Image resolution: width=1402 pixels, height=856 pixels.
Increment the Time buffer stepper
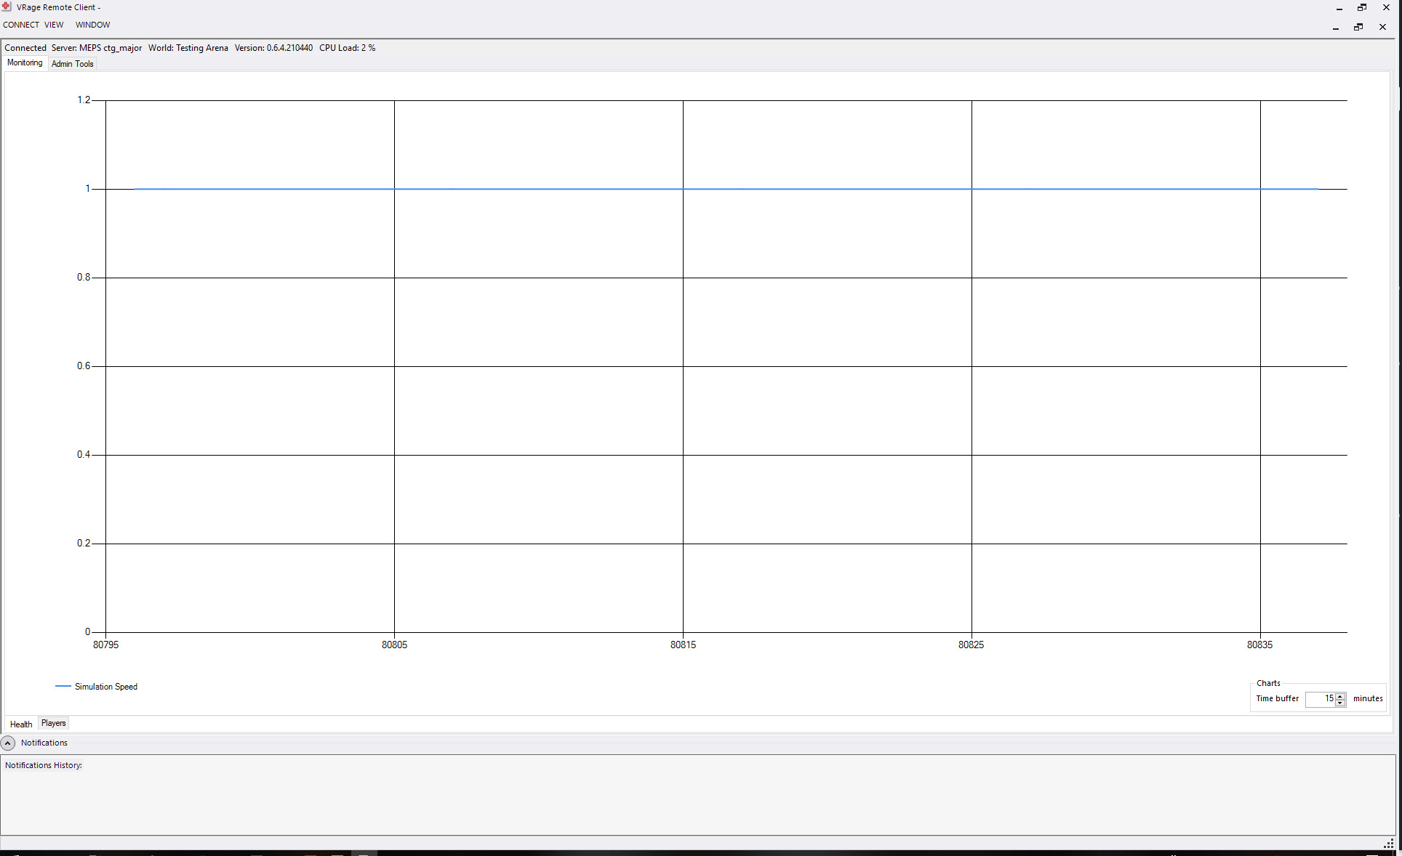[1342, 695]
